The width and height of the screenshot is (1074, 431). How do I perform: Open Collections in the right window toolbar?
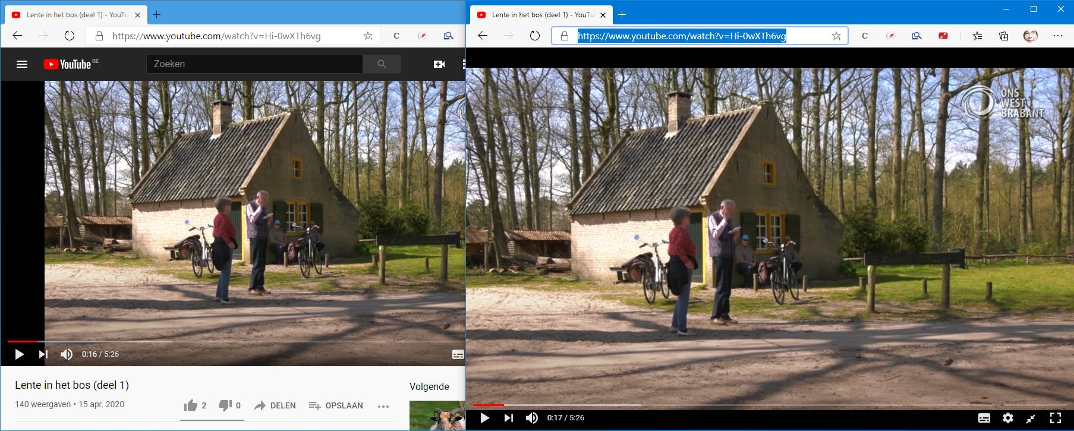pyautogui.click(x=1004, y=36)
